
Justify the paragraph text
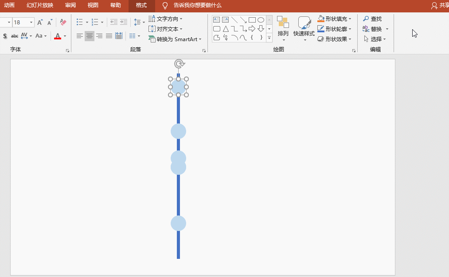109,36
